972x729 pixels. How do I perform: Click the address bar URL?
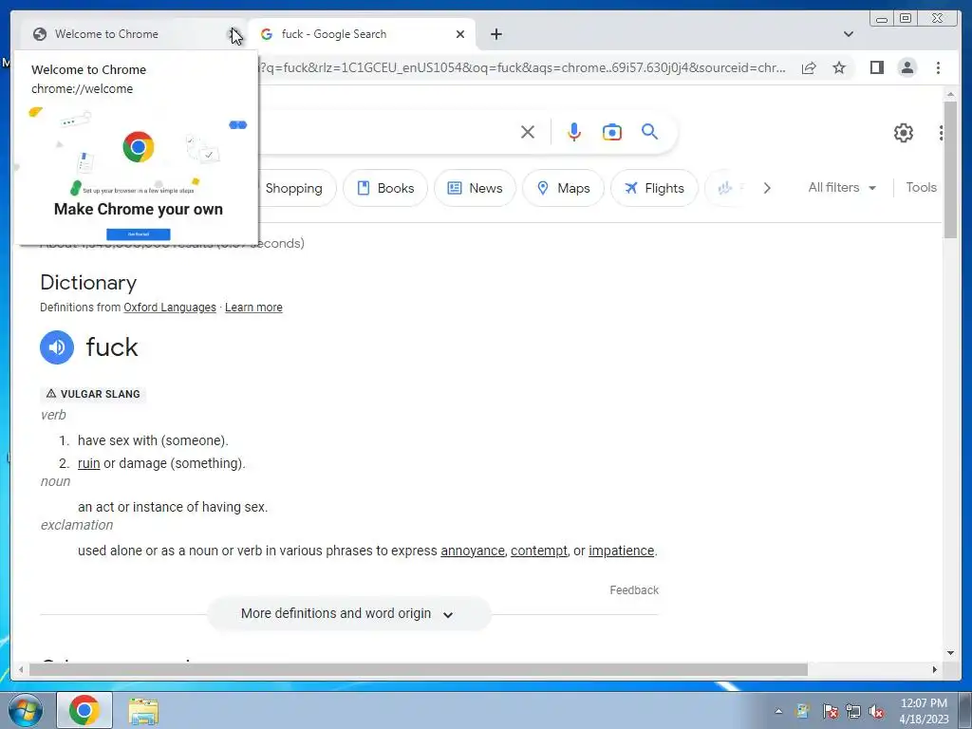(x=523, y=67)
